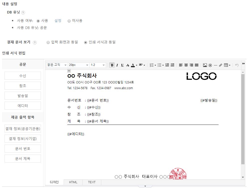Select the 미사용 radio button
The height and width of the screenshot is (189, 248).
tap(69, 21)
